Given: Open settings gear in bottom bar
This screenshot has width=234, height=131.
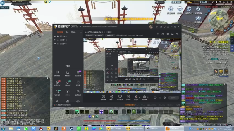Looking at the screenshot, I should pos(165,98).
